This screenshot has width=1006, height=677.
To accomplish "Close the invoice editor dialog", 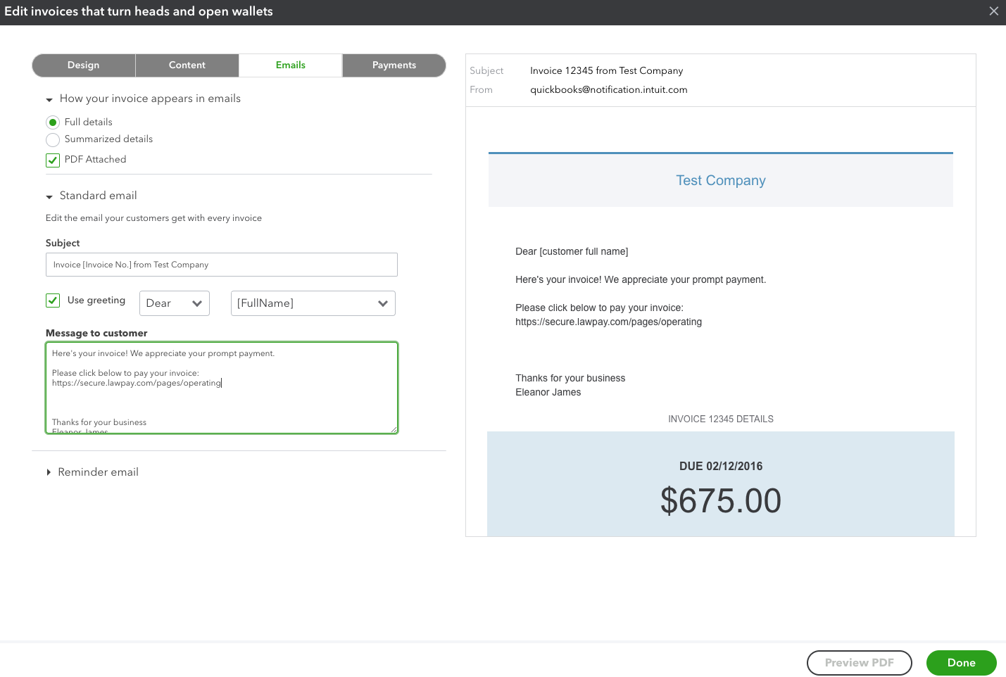I will (x=993, y=11).
